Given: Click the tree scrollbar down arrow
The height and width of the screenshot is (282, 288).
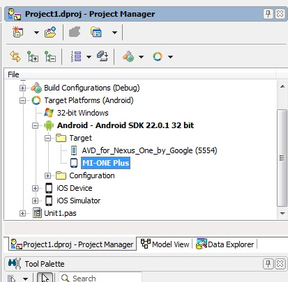Looking at the screenshot, I should coord(282,213).
